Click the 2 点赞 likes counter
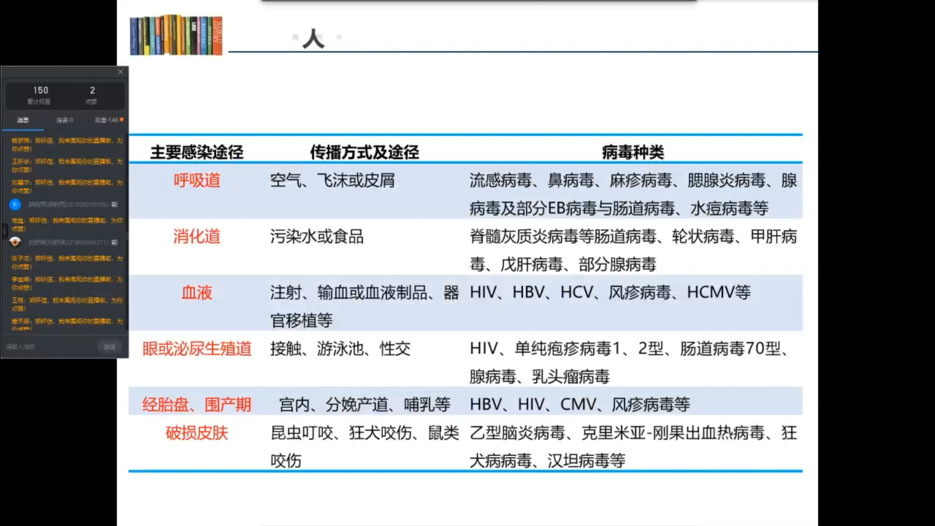935x526 pixels. 92,95
